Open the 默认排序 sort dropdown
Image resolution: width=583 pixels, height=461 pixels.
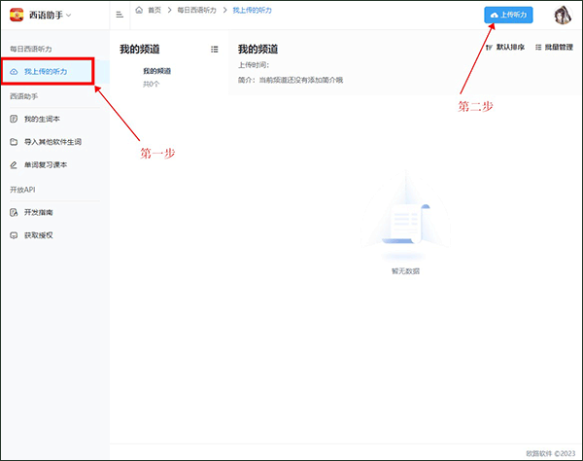pos(507,47)
